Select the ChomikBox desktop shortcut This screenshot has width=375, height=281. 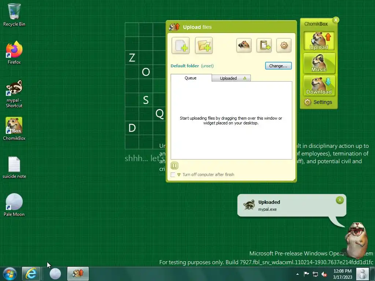[x=14, y=129]
